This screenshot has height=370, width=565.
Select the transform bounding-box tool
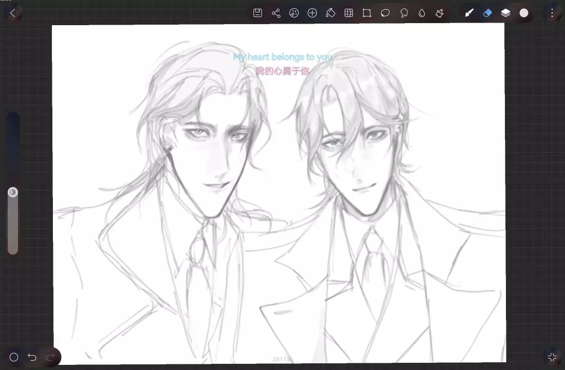[367, 13]
